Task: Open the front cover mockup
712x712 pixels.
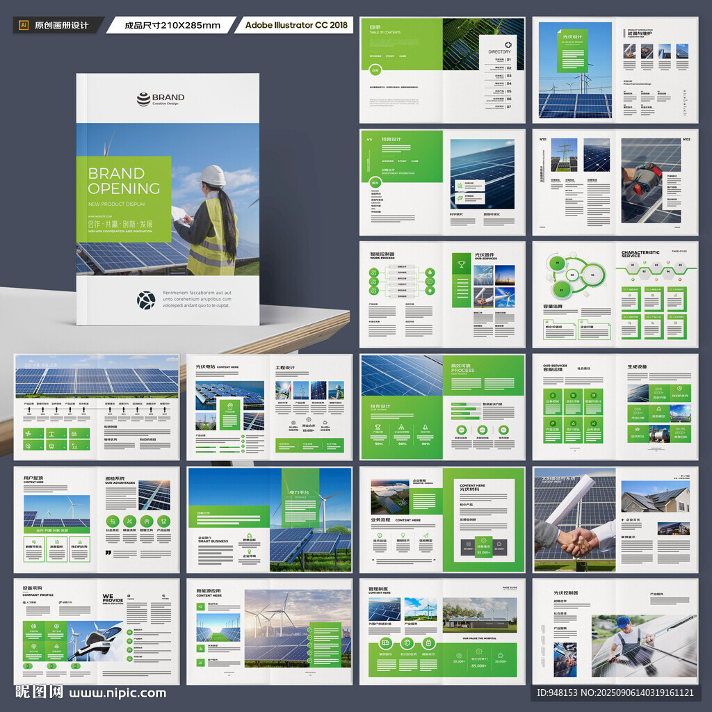Action: pyautogui.click(x=168, y=200)
